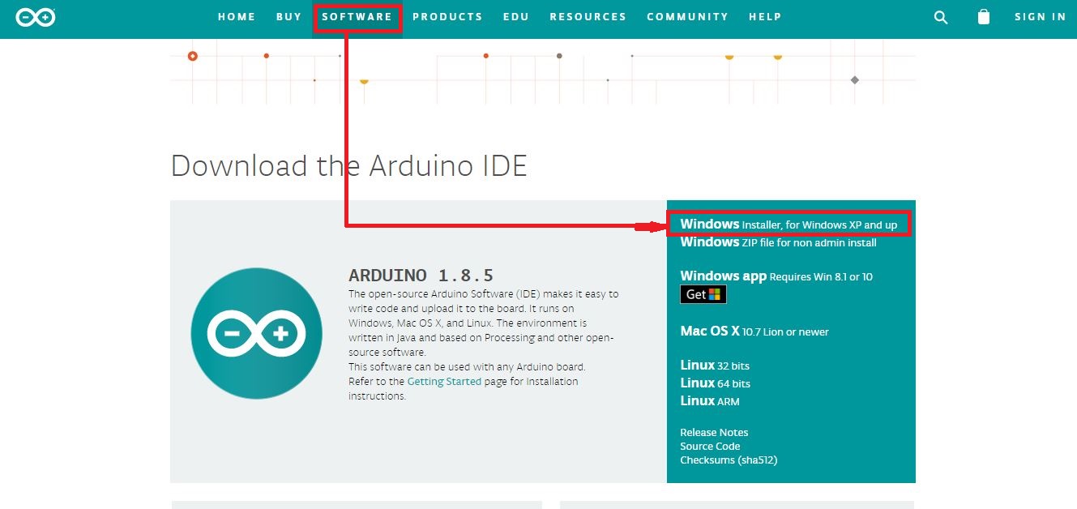The height and width of the screenshot is (509, 1077).
Task: Download Linux 64 bits version
Action: coord(715,383)
